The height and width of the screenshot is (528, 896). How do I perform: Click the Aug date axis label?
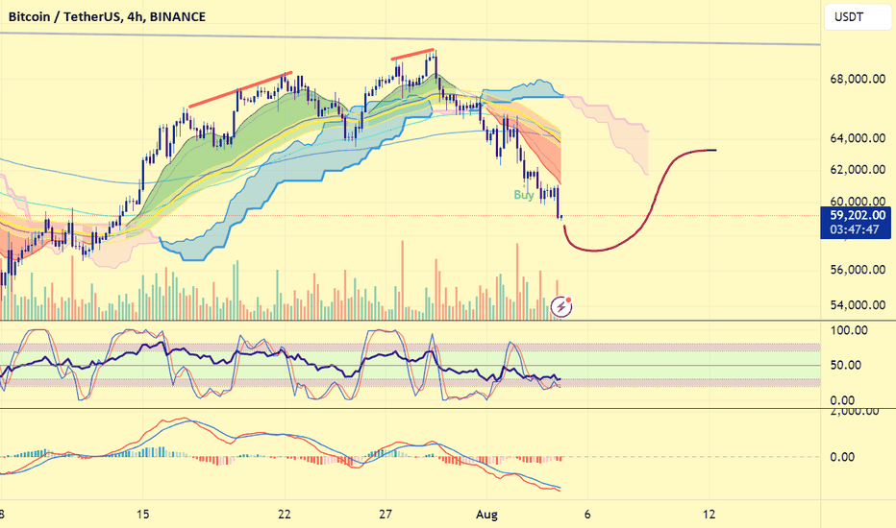(486, 515)
